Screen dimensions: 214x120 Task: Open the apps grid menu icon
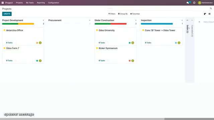pyautogui.click(x=3, y=3)
